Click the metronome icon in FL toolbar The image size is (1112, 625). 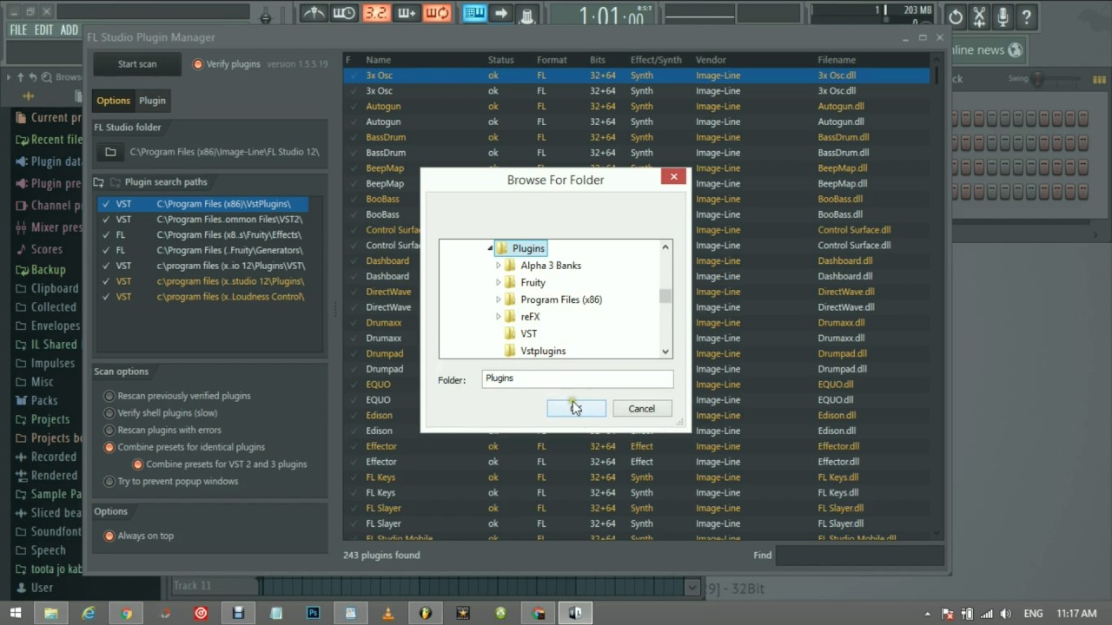(314, 13)
